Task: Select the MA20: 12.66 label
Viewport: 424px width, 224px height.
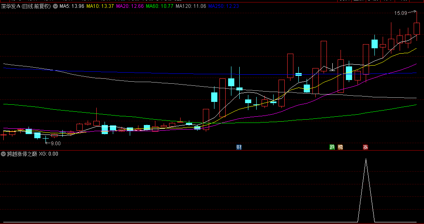Action: click(129, 6)
